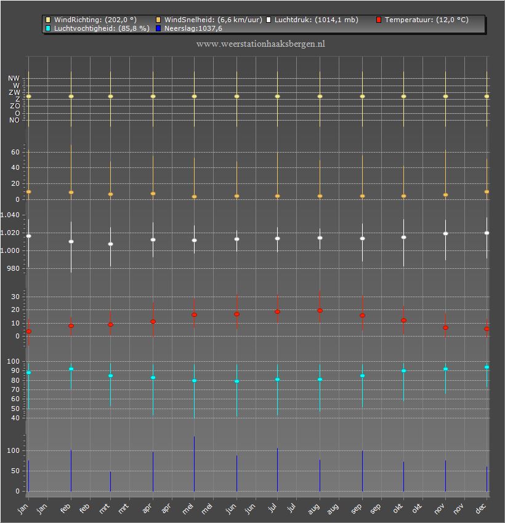The image size is (505, 523).
Task: Click the May red temperature marker
Action: tap(194, 315)
